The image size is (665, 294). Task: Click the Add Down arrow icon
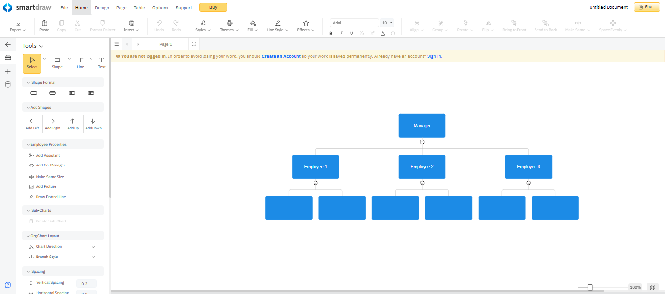pyautogui.click(x=93, y=121)
